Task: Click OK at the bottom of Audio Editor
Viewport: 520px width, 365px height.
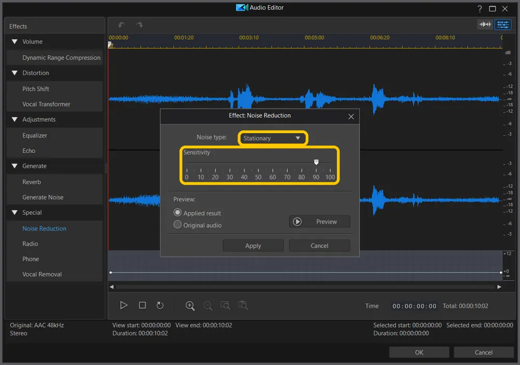Action: [x=419, y=352]
